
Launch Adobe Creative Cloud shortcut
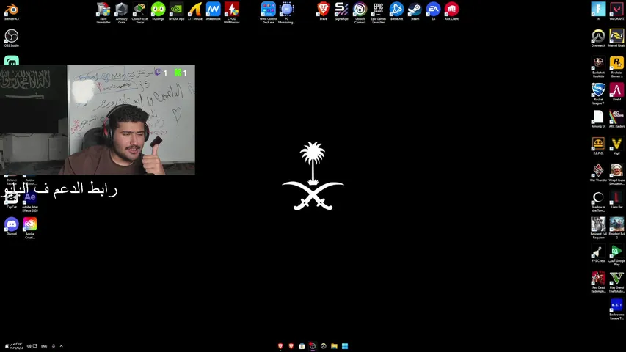(30, 228)
